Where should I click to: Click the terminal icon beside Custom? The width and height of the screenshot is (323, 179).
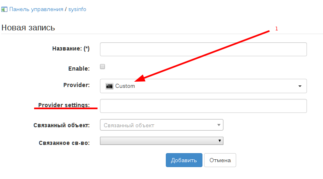109,86
